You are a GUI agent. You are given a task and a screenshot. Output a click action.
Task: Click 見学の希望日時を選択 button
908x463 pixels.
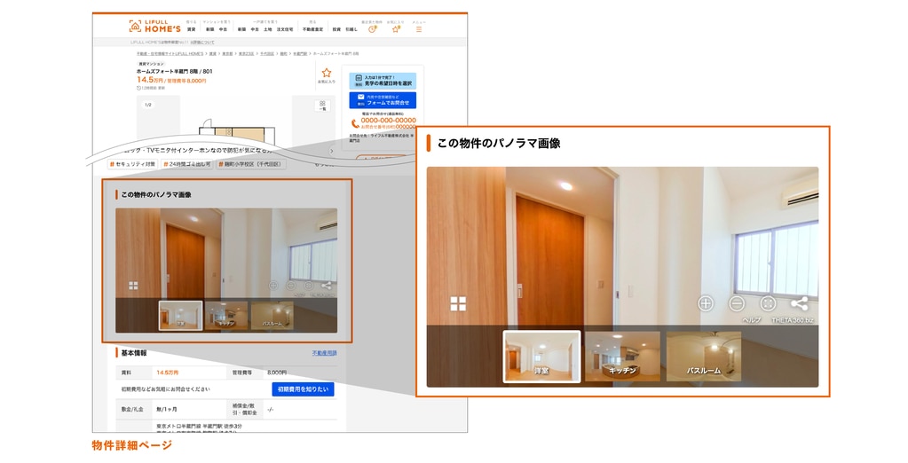[x=383, y=82]
